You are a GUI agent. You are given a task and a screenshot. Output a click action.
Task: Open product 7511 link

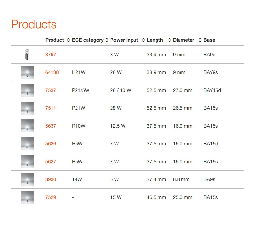[x=51, y=108]
